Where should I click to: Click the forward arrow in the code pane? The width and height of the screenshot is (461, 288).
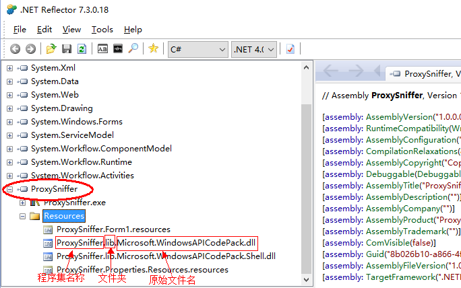point(357,71)
